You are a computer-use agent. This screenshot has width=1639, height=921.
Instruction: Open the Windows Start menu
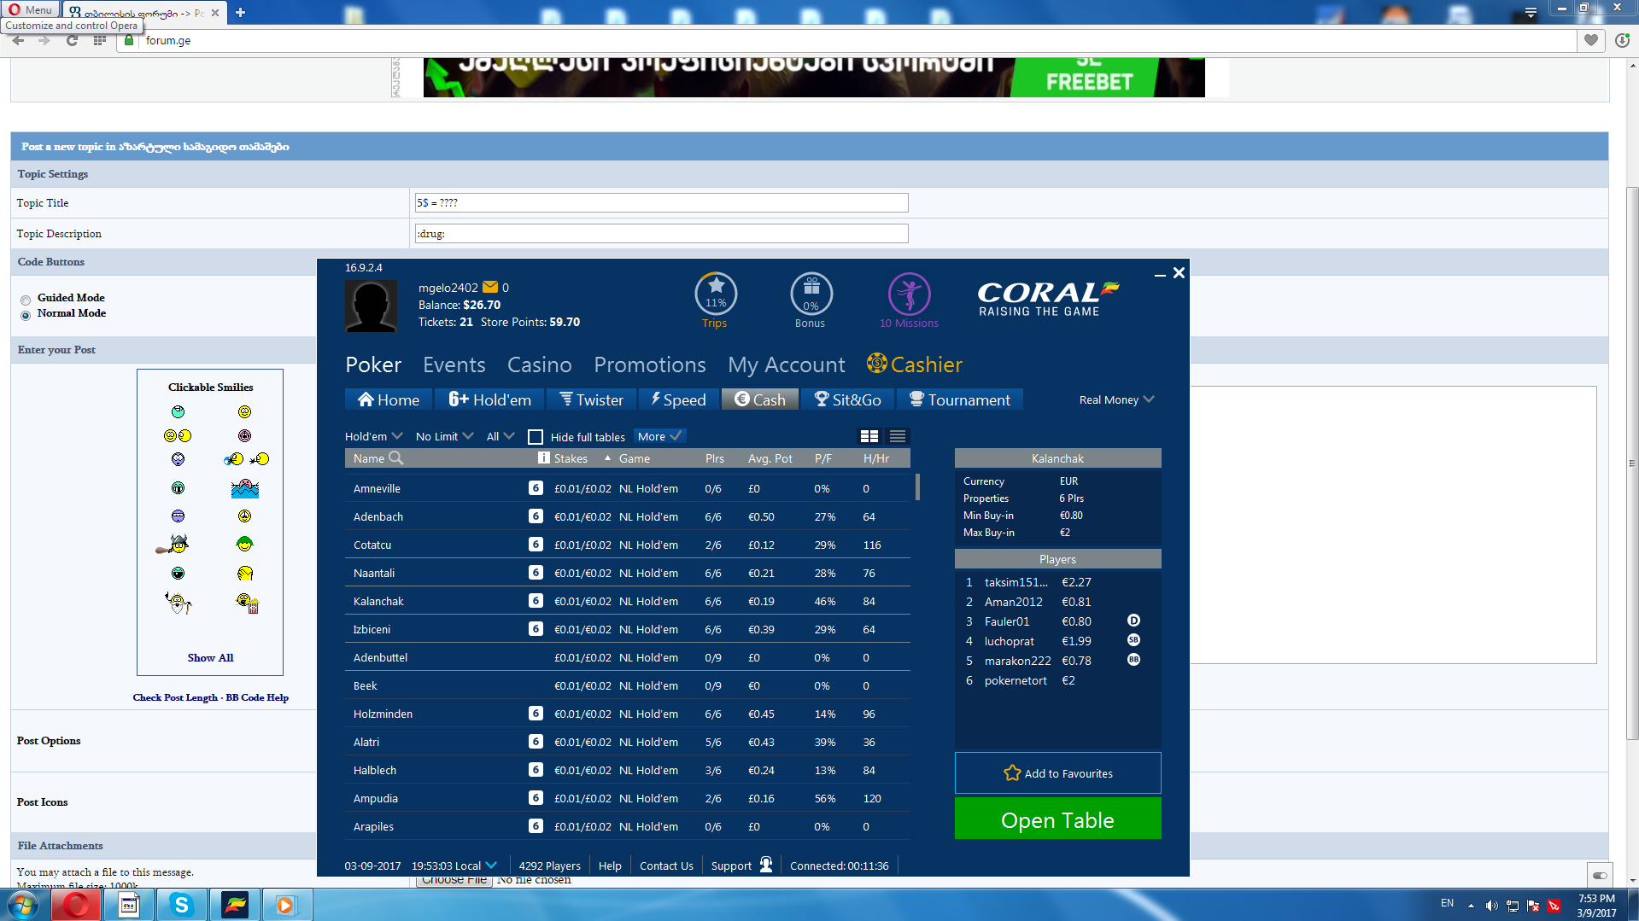pyautogui.click(x=22, y=905)
